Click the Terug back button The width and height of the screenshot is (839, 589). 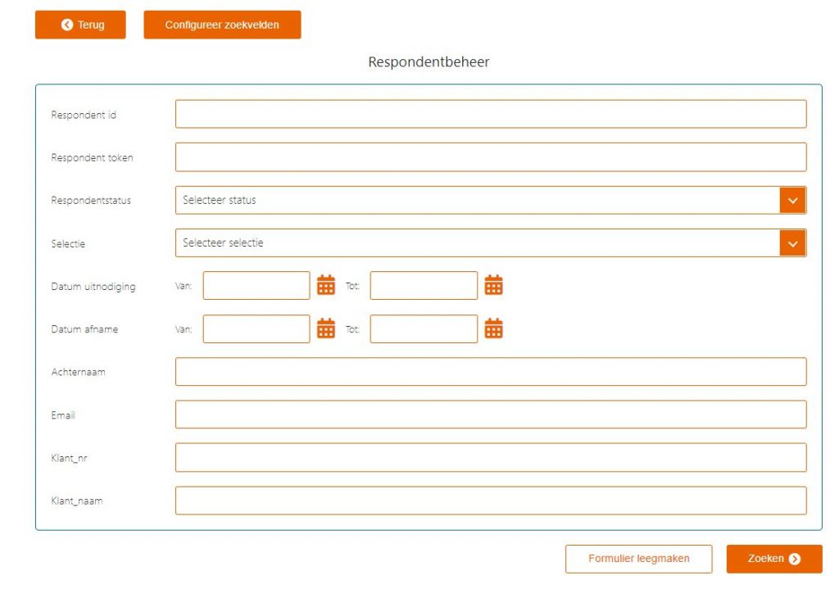pos(80,25)
